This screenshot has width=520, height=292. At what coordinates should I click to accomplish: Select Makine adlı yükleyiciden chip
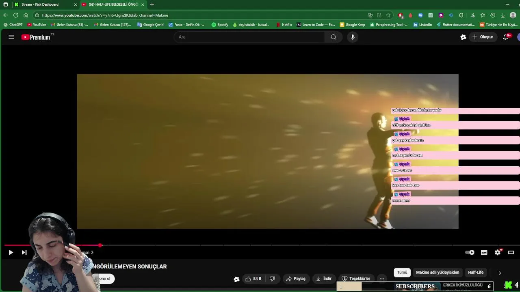pos(438,273)
